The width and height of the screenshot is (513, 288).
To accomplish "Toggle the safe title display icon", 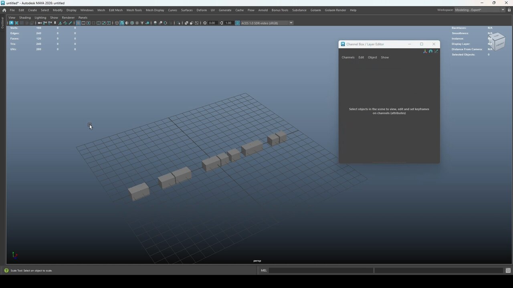I will (x=109, y=23).
